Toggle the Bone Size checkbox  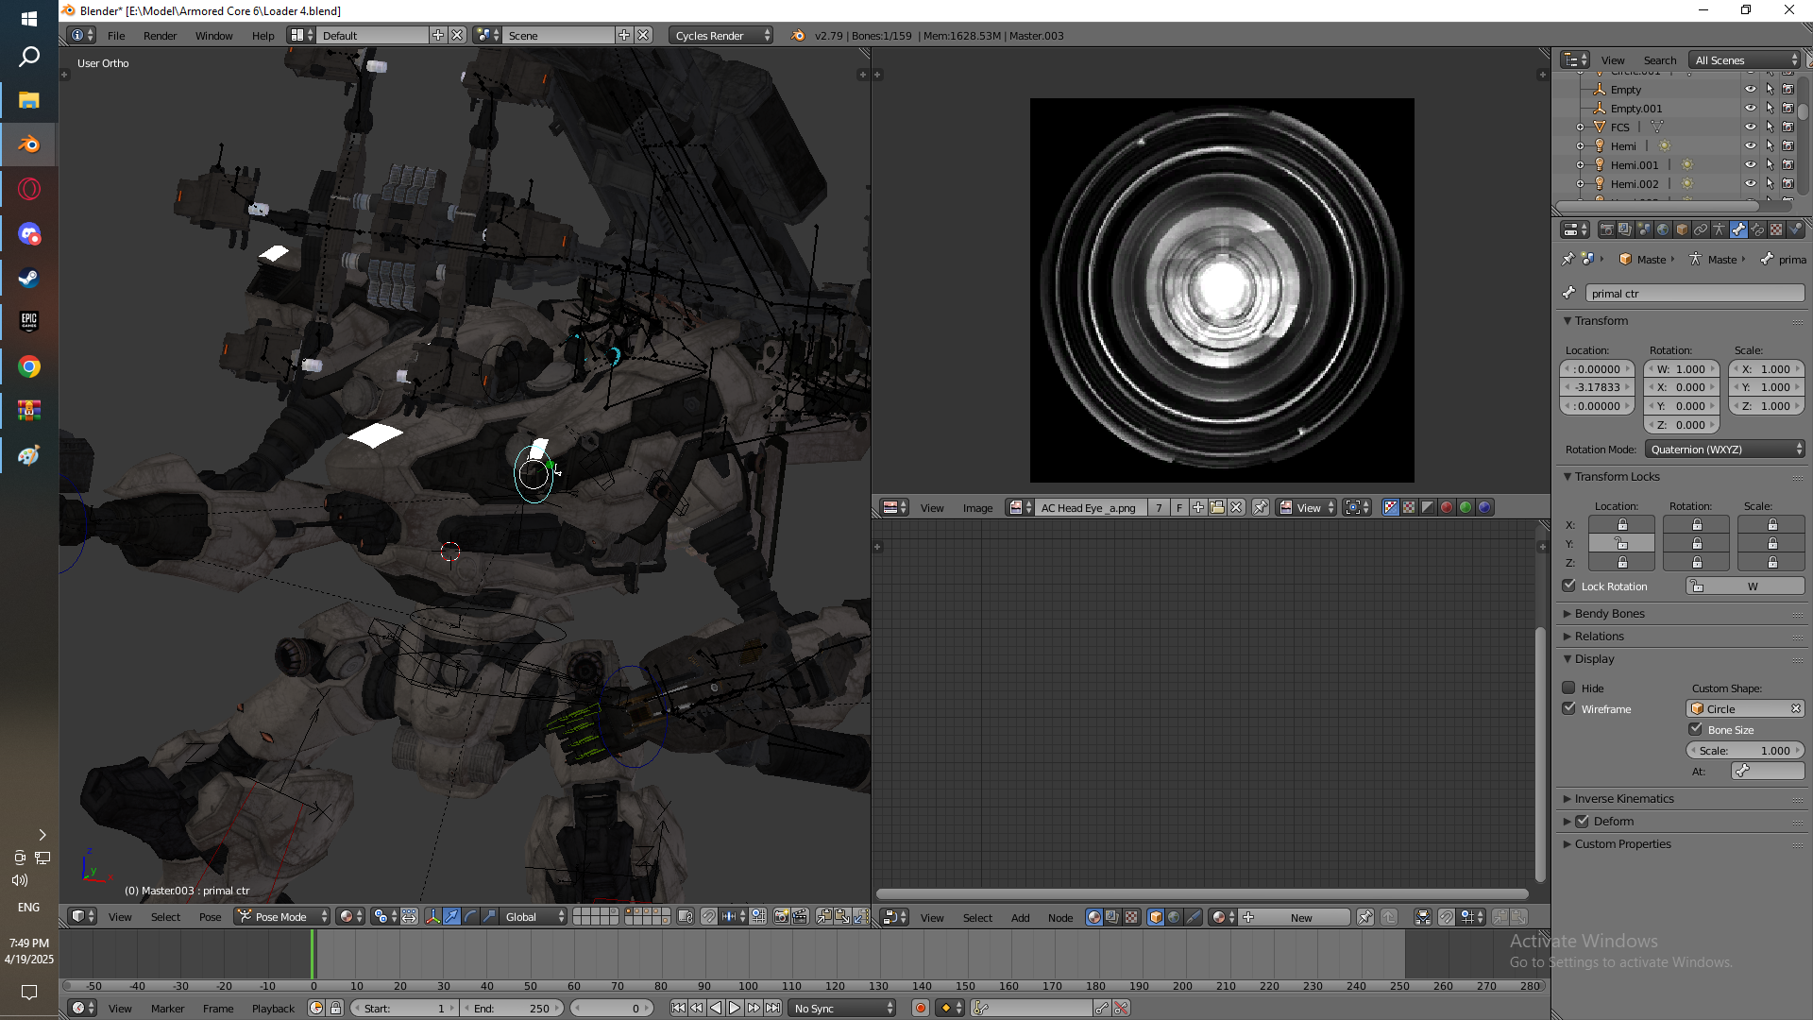pyautogui.click(x=1696, y=729)
